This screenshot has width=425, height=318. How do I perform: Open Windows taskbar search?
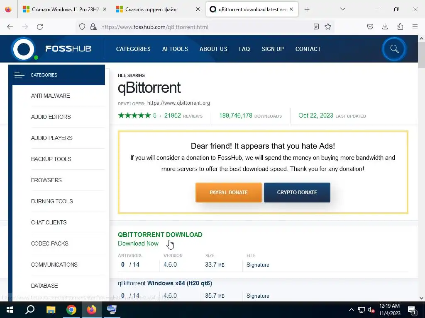pos(30,310)
